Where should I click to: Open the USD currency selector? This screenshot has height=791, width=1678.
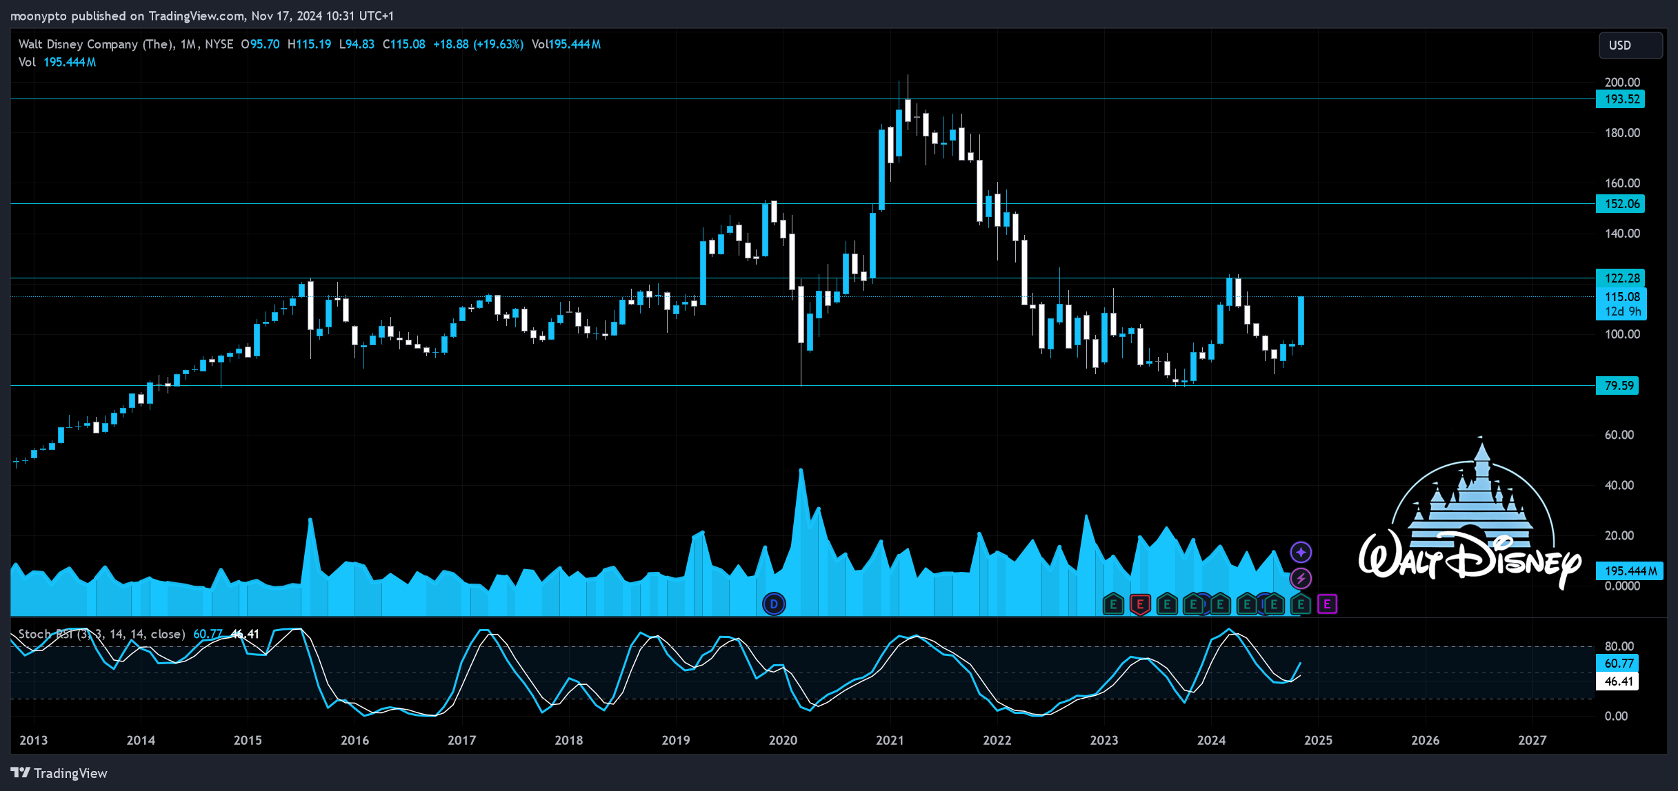tap(1630, 45)
